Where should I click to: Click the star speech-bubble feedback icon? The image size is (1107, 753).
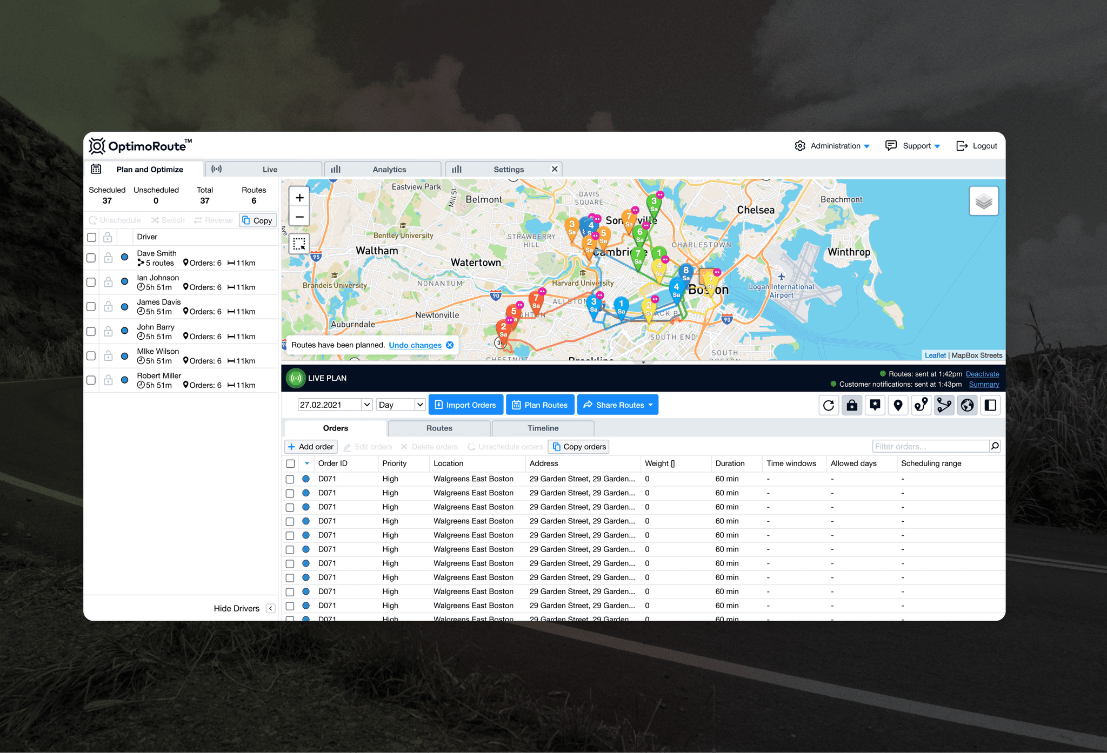(x=875, y=405)
